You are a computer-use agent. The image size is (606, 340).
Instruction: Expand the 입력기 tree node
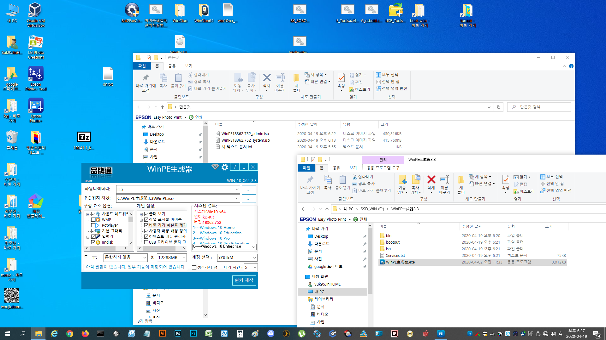tap(88, 237)
